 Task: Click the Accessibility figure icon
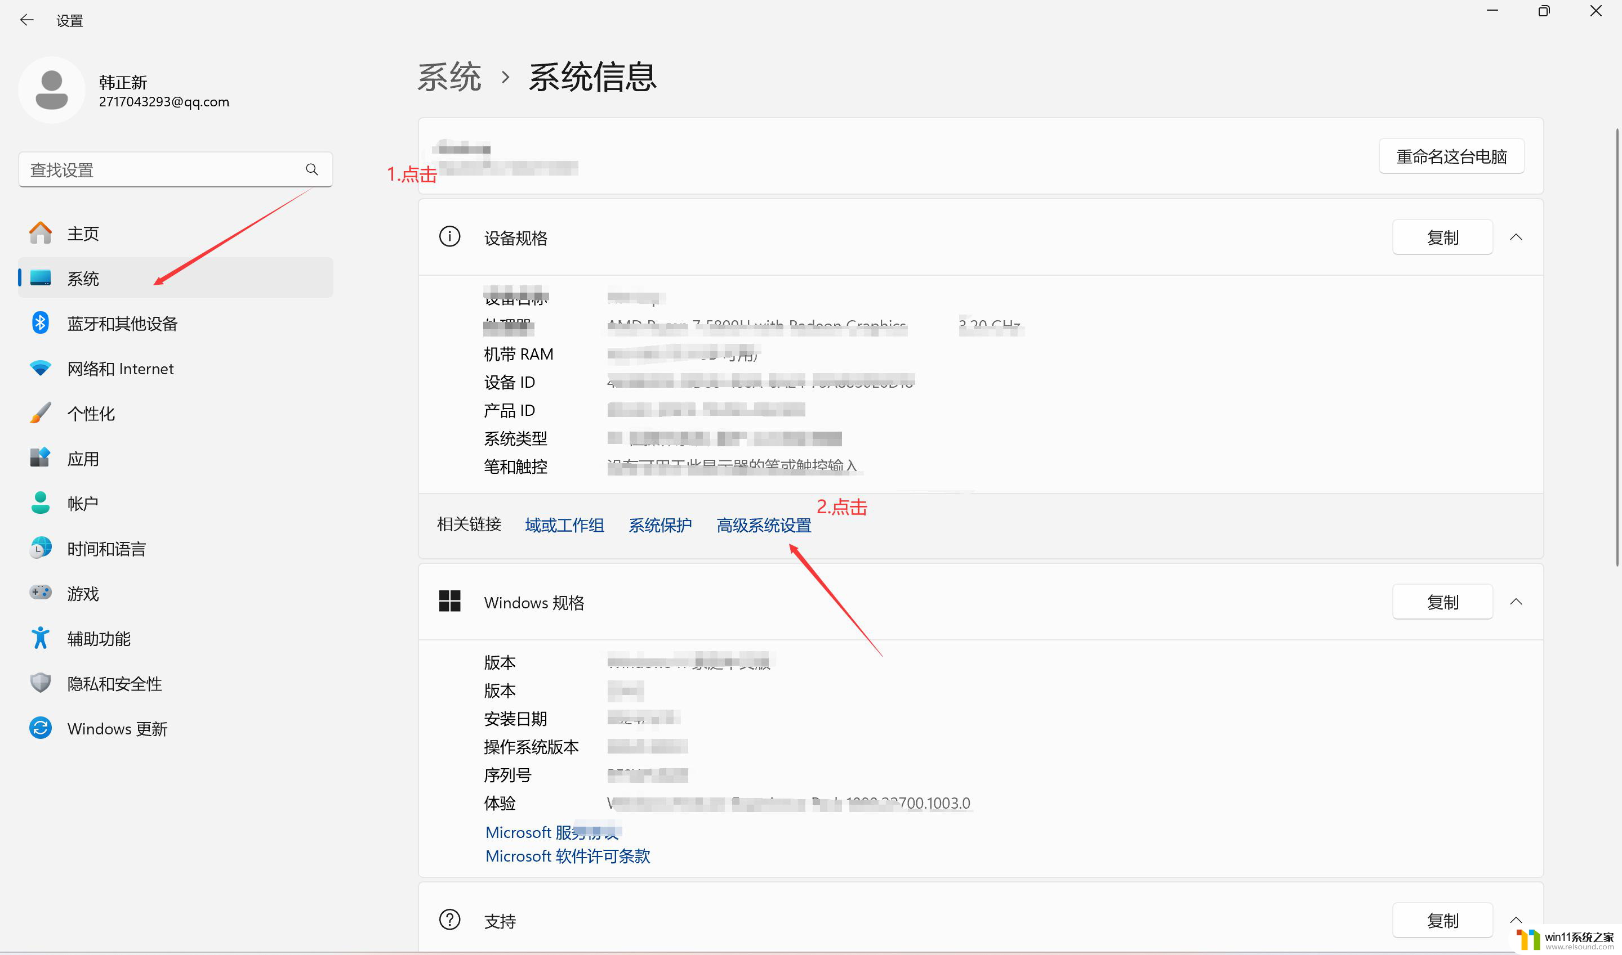41,638
